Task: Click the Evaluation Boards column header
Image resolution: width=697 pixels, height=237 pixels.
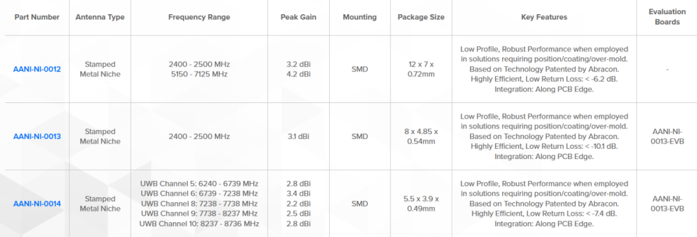Action: (x=667, y=17)
